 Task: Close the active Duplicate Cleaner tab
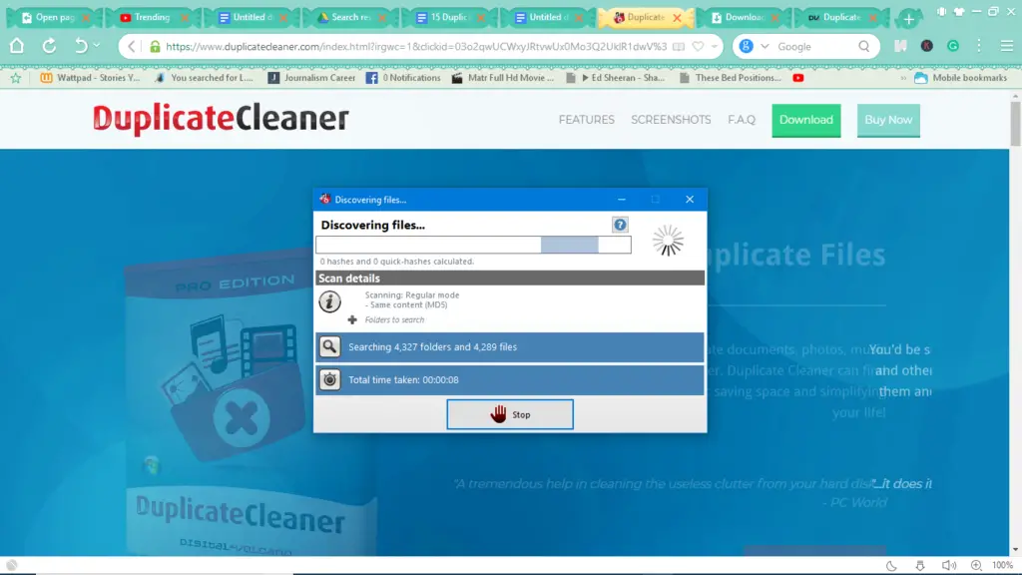coord(677,18)
